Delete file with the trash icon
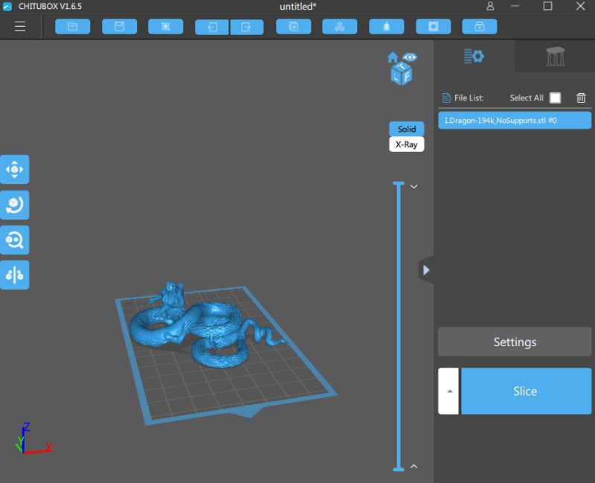The height and width of the screenshot is (483, 595). 581,97
